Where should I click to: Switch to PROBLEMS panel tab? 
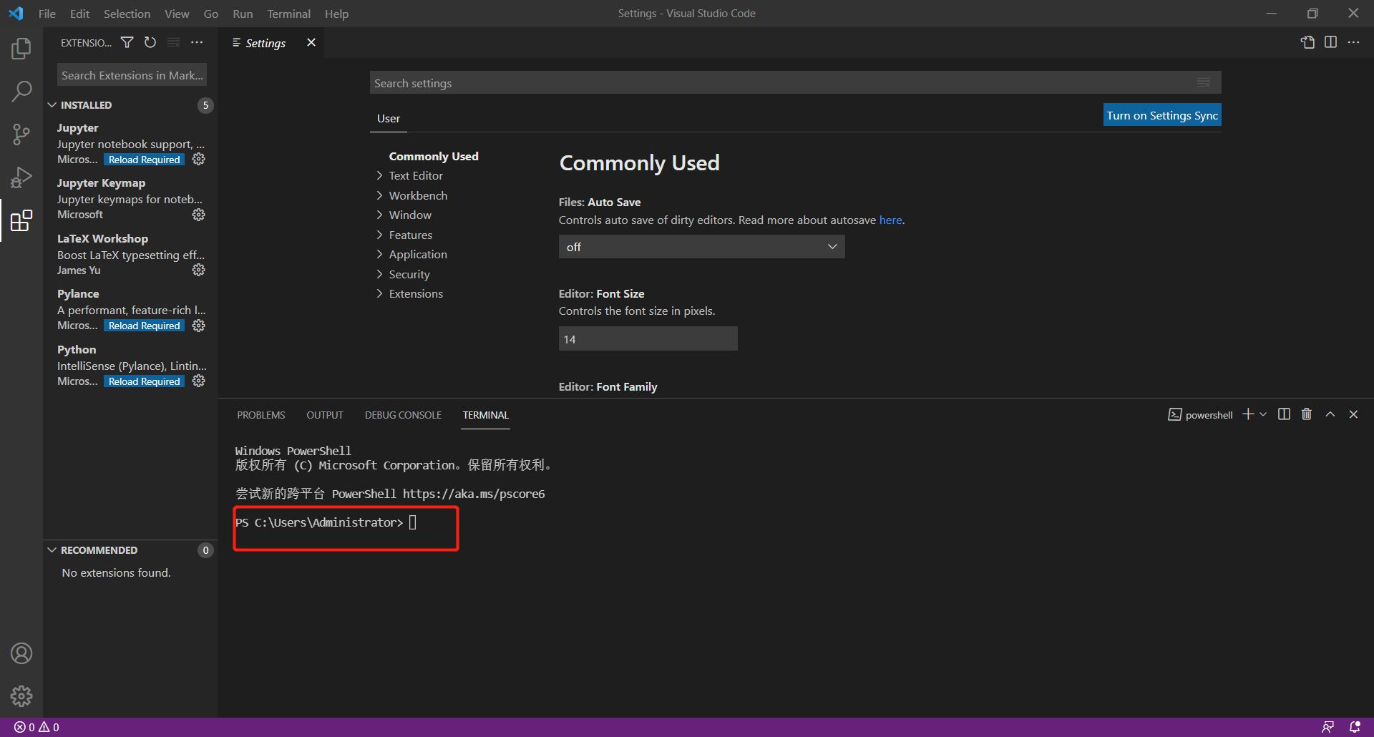coord(261,415)
